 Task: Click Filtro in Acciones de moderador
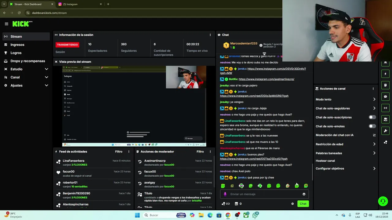point(200,152)
